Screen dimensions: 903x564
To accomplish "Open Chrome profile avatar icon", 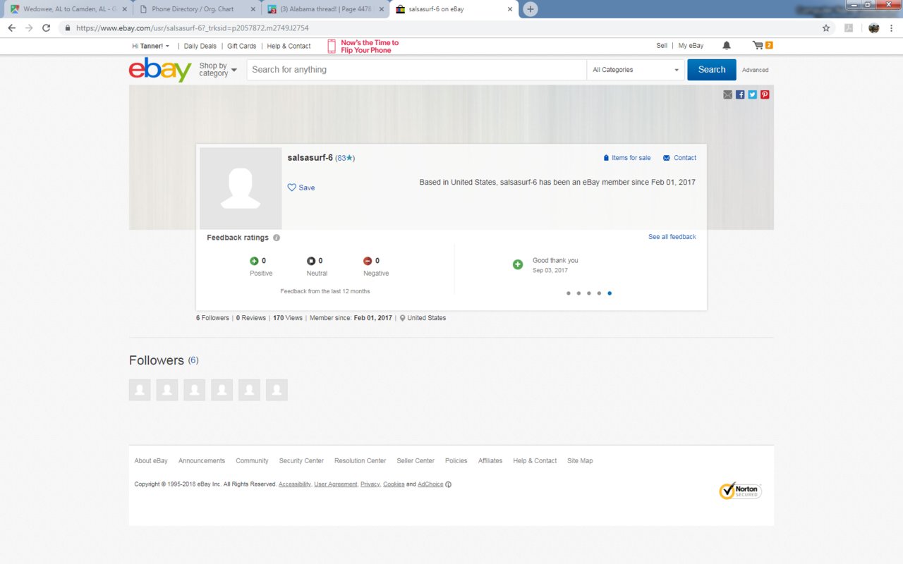I will coord(874,28).
